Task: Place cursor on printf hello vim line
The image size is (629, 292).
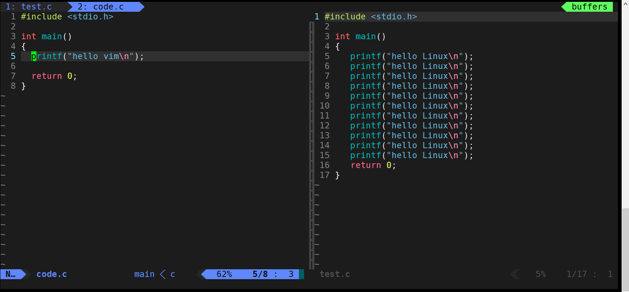Action: (x=87, y=56)
